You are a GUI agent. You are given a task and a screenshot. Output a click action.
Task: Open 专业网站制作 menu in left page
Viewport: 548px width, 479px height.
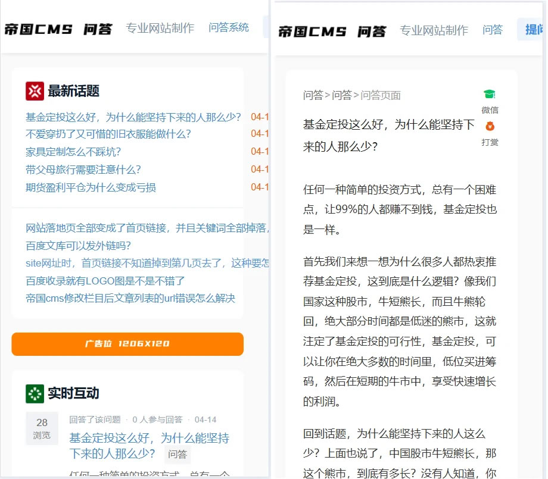(x=160, y=28)
